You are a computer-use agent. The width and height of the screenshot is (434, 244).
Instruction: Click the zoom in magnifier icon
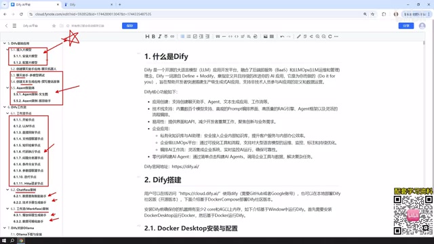(x=317, y=37)
